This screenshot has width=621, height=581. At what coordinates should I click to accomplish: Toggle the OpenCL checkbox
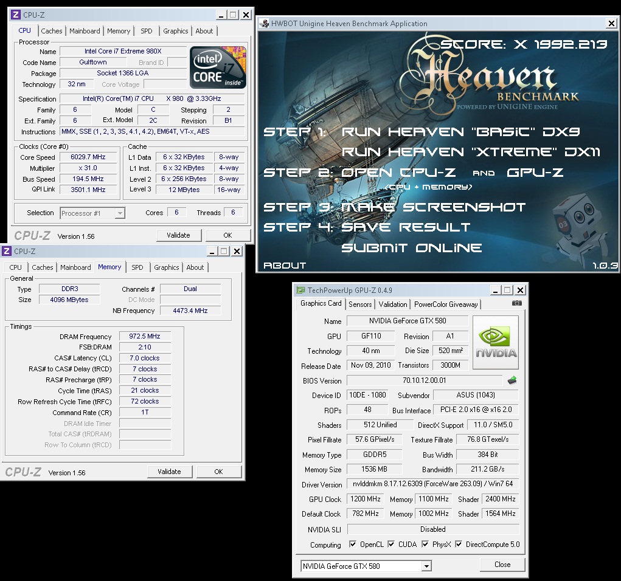pos(353,545)
